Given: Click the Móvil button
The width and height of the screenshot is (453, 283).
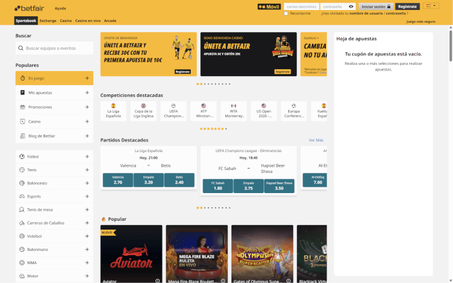Looking at the screenshot, I should tap(269, 7).
